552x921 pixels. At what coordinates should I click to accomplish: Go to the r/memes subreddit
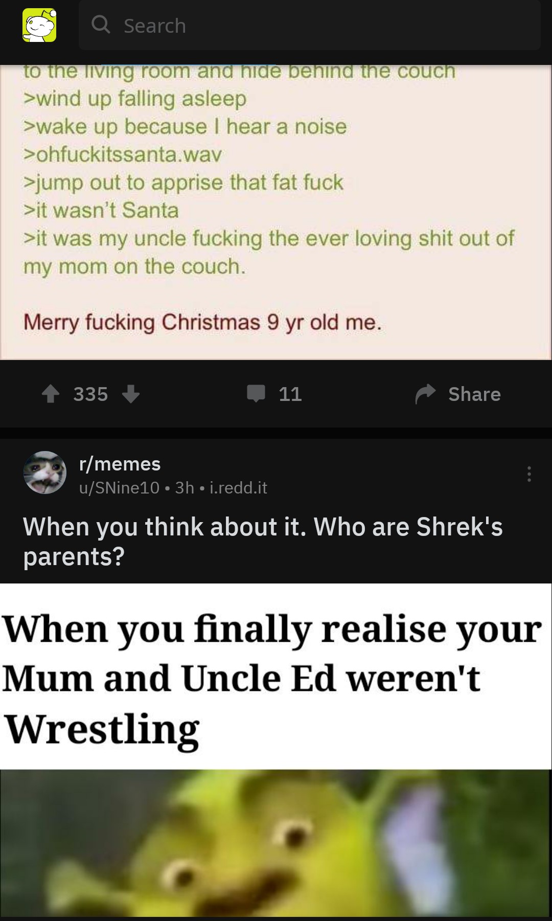point(120,464)
